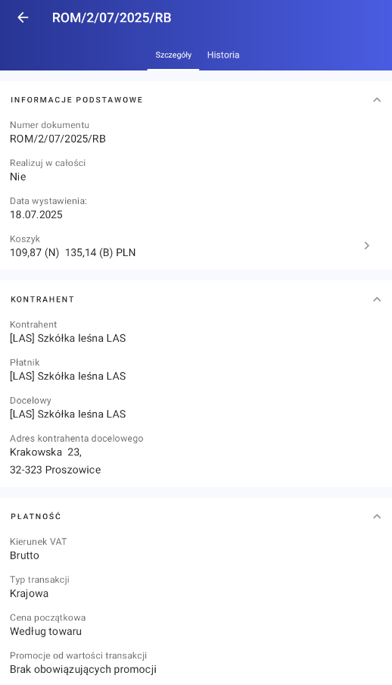Switch to the Historia tab
The image size is (392, 685).
pyautogui.click(x=223, y=55)
